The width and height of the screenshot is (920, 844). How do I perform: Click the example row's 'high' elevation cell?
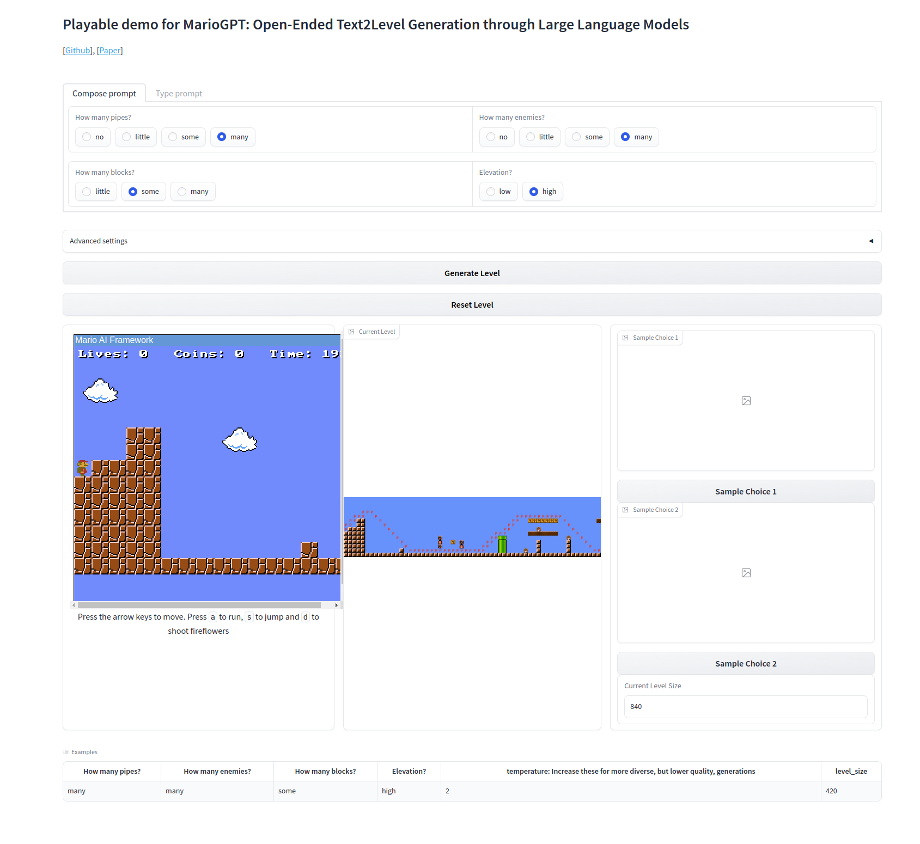[409, 791]
